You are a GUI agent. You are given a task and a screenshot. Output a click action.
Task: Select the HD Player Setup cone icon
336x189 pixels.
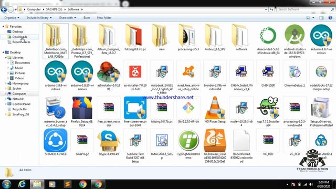(x=215, y=108)
